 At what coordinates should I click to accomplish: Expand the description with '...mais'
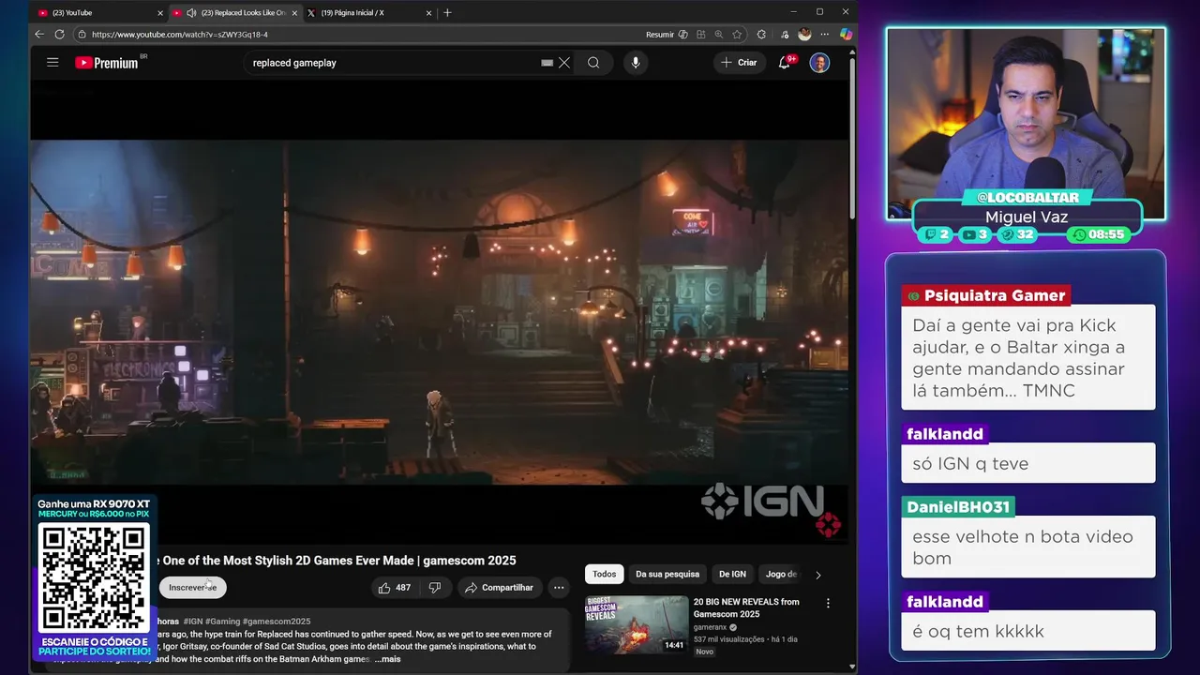tap(387, 659)
